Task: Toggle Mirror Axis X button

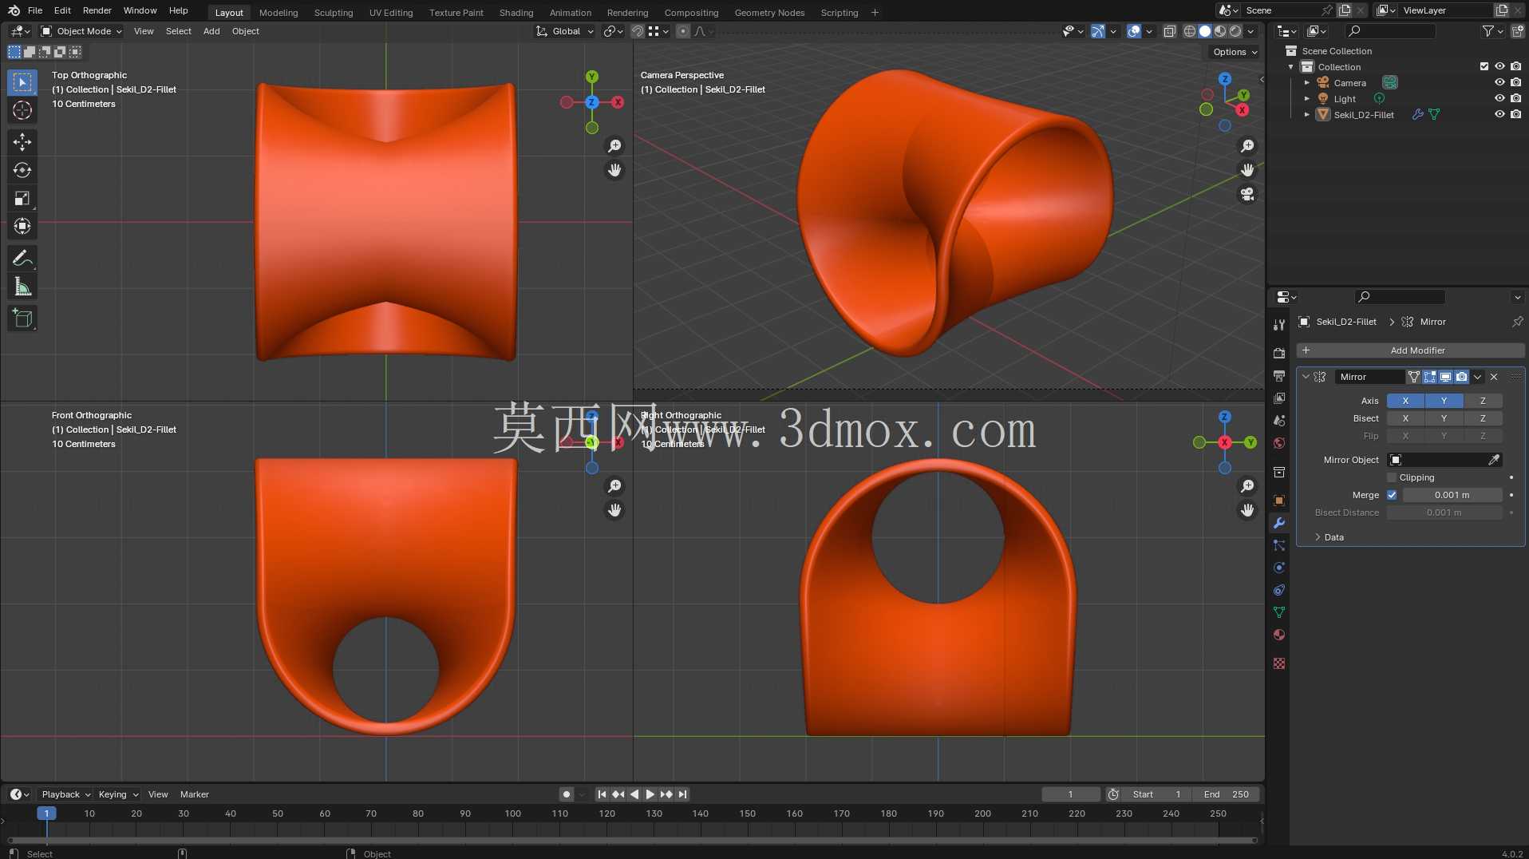Action: pyautogui.click(x=1405, y=401)
